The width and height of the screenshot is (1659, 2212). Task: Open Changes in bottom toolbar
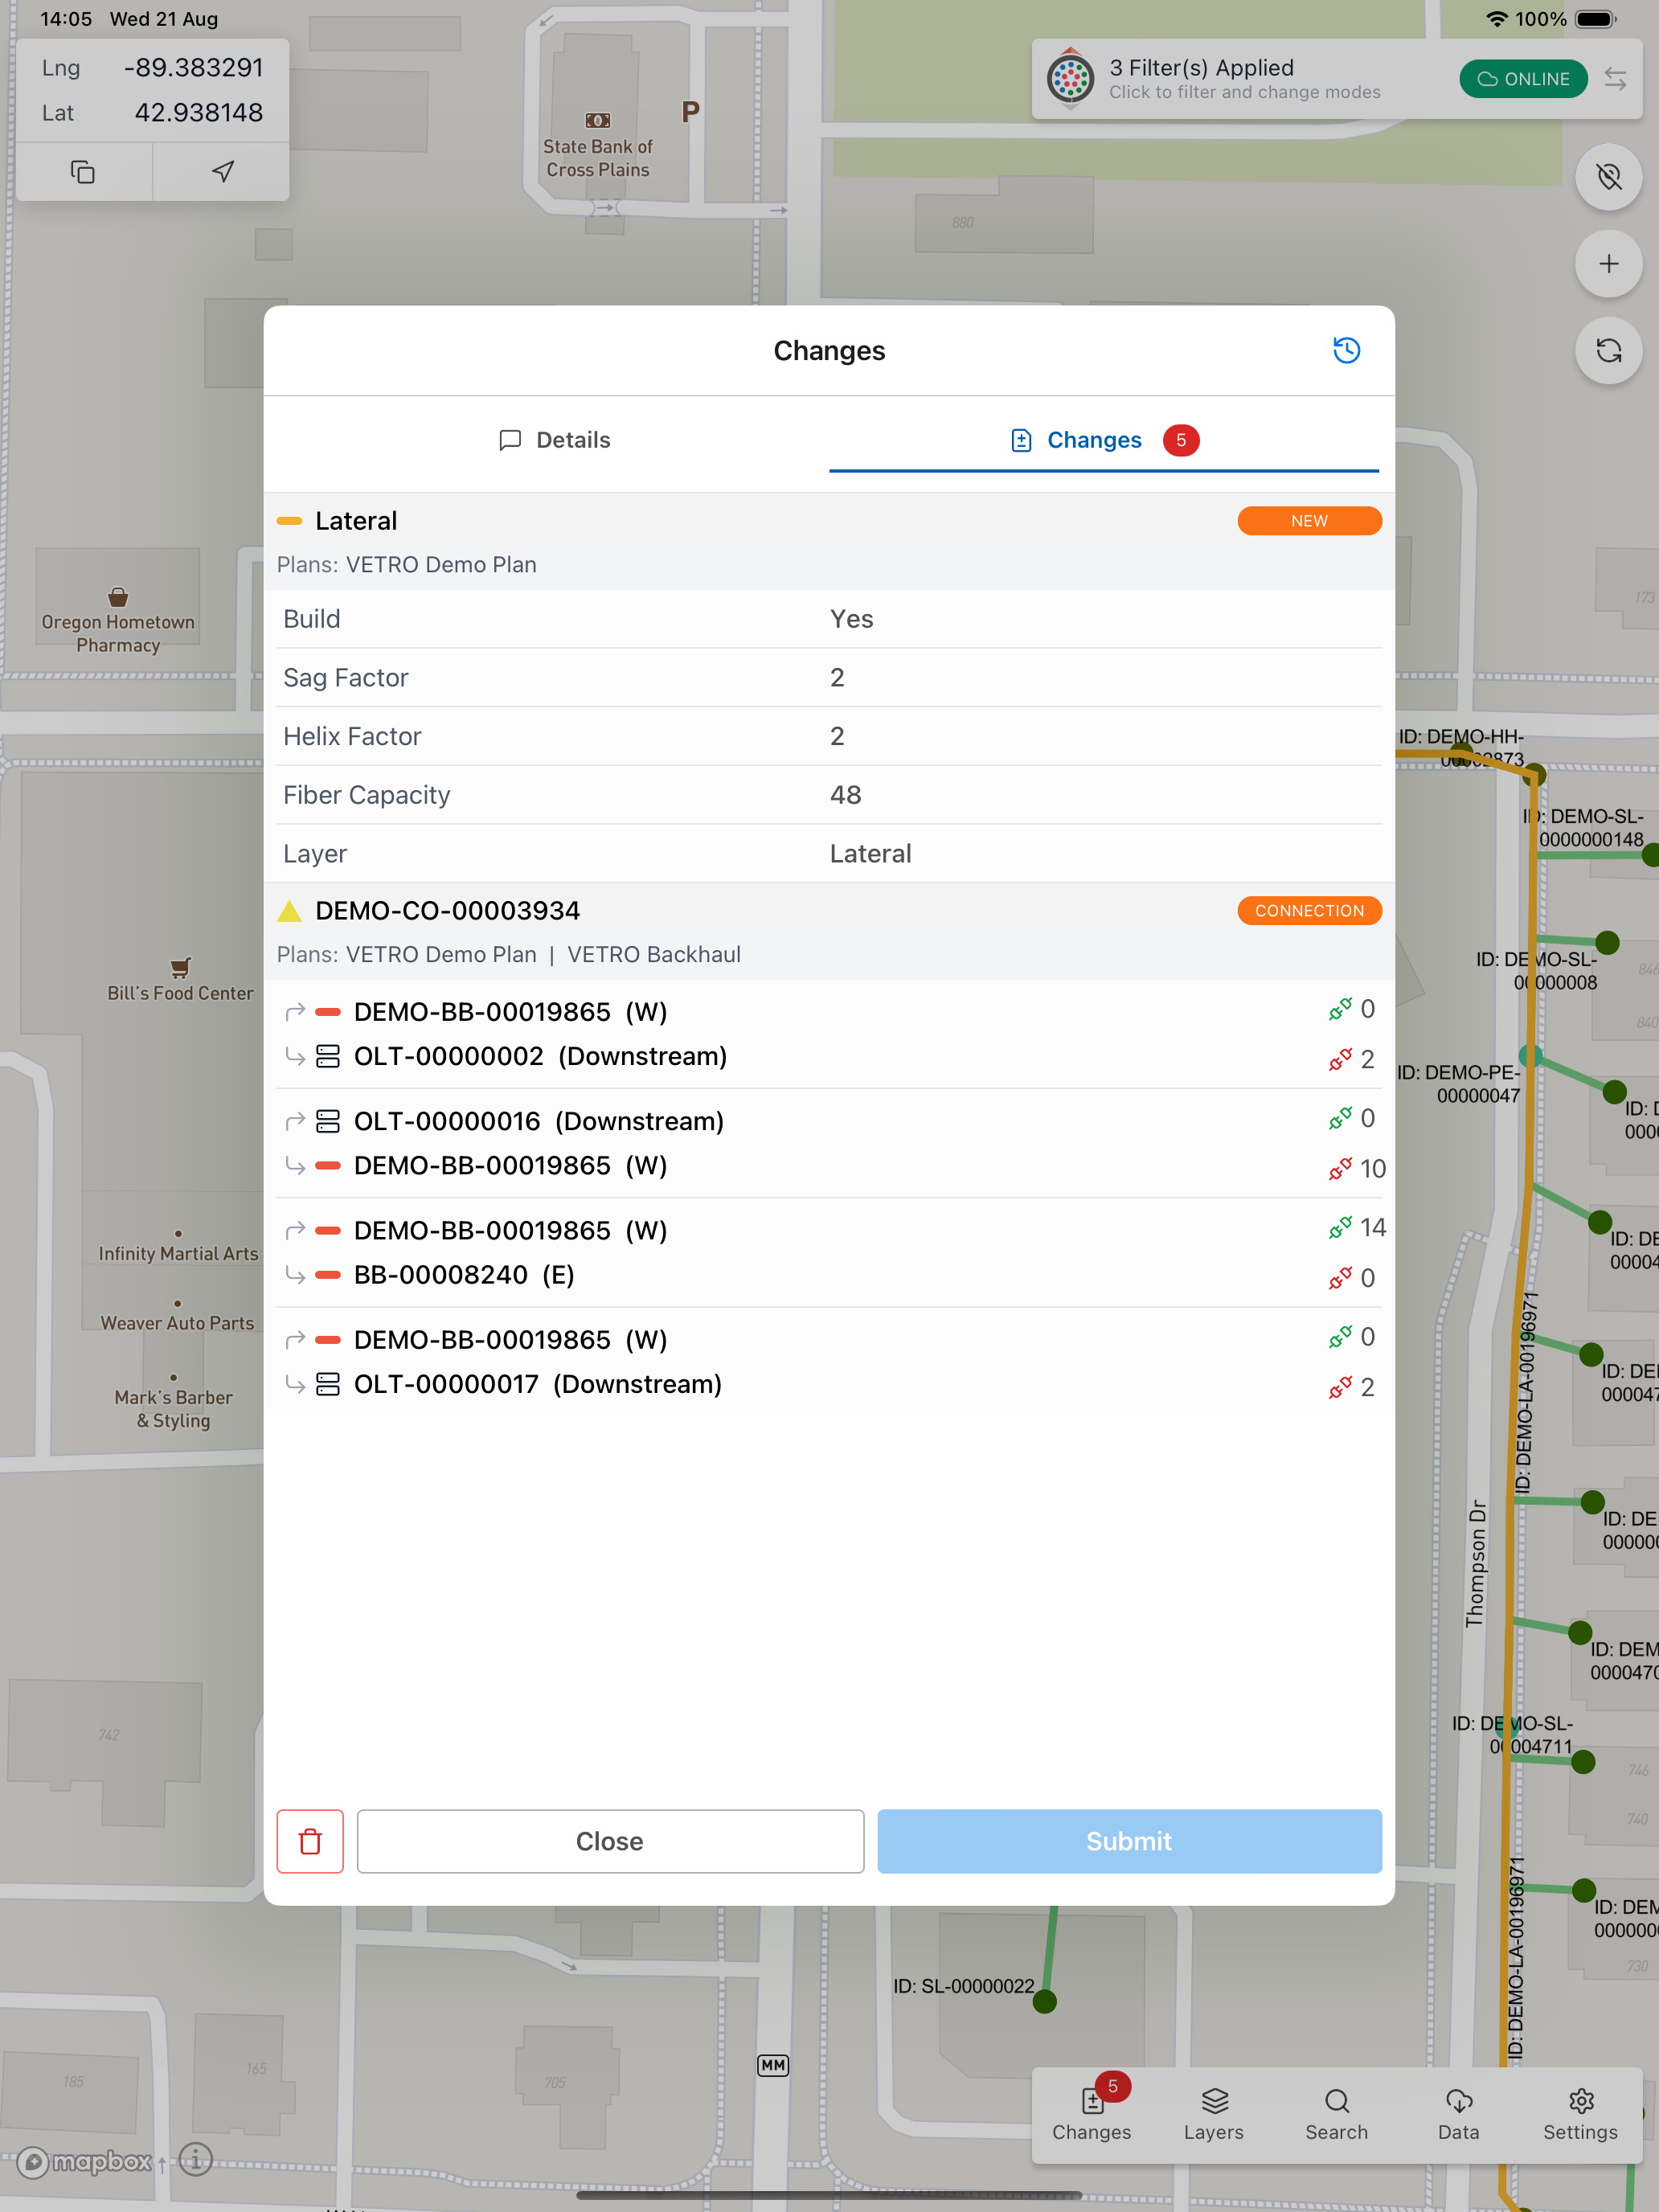(x=1091, y=2114)
